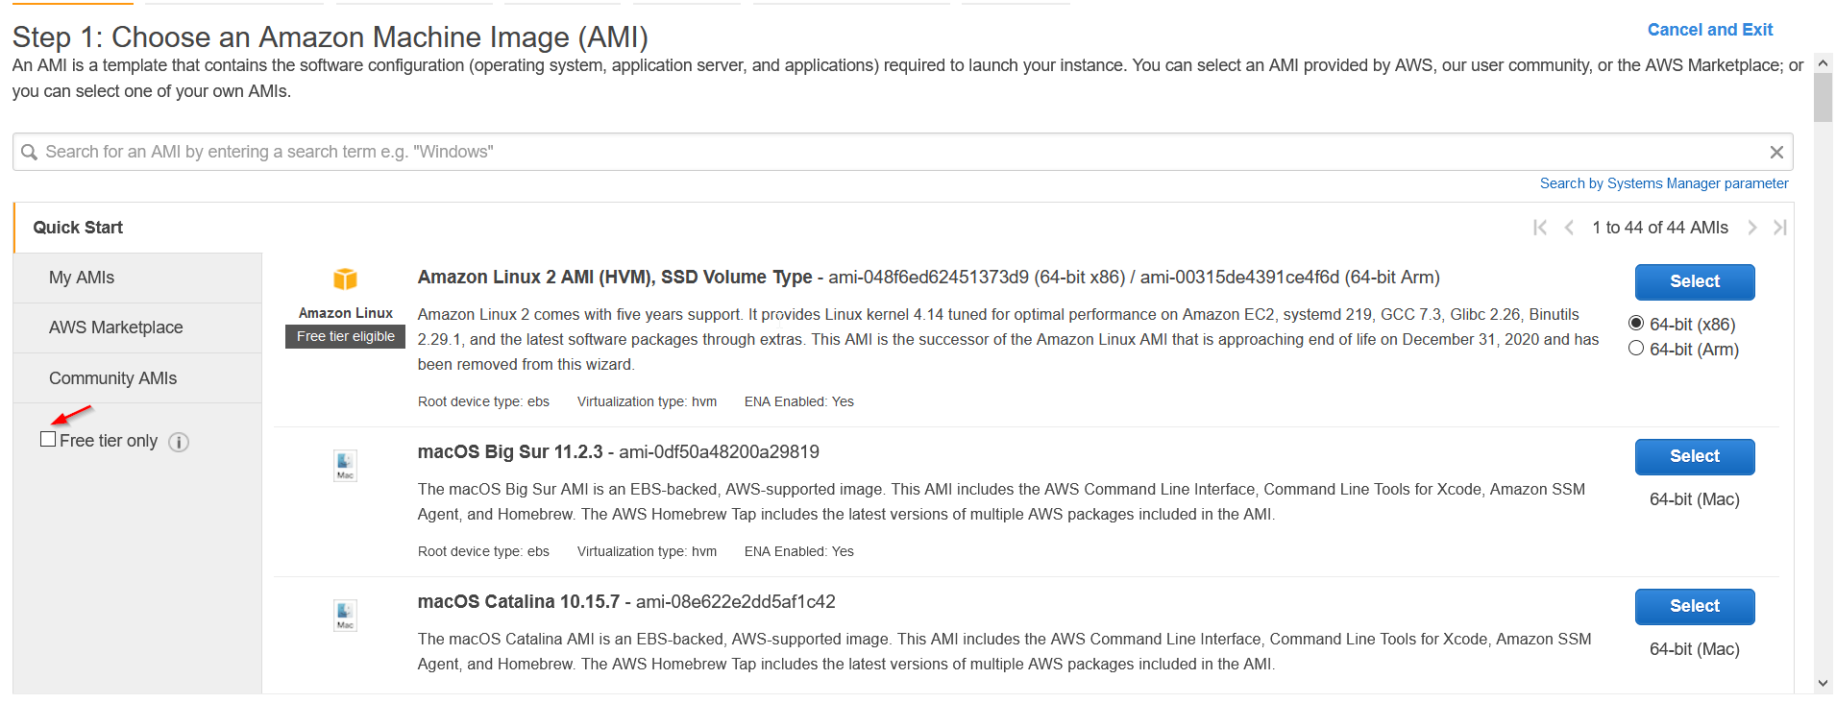Click the Amazon Linux orange box icon

tap(345, 279)
